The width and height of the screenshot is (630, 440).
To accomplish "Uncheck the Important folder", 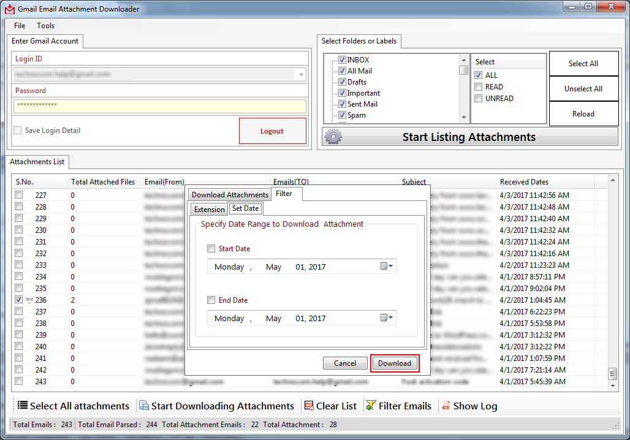I will (x=343, y=93).
